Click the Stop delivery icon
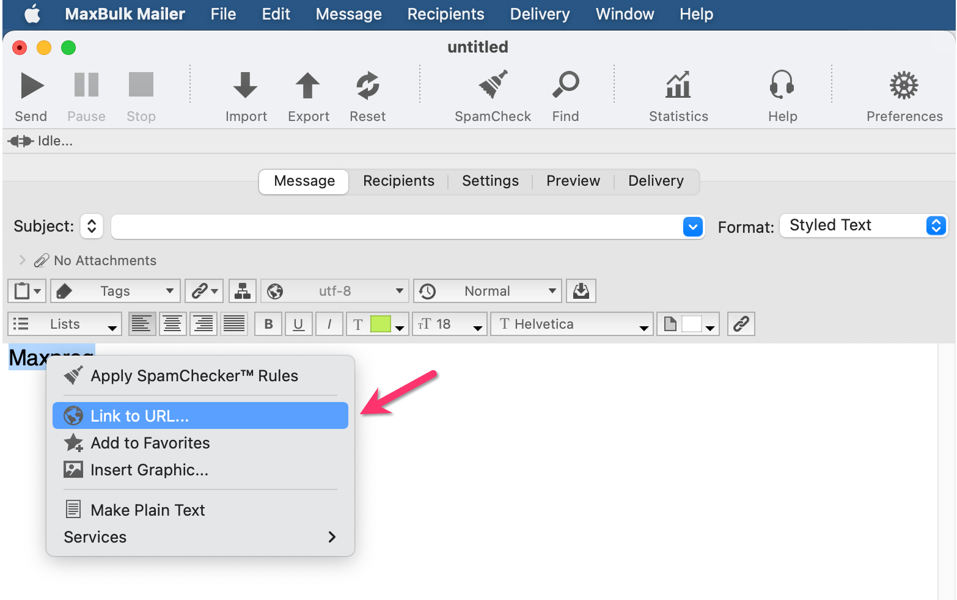Screen dimensions: 957x600 pyautogui.click(x=141, y=85)
